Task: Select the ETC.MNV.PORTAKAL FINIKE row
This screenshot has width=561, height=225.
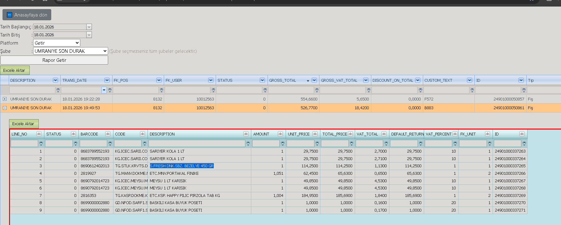Action: click(x=268, y=173)
